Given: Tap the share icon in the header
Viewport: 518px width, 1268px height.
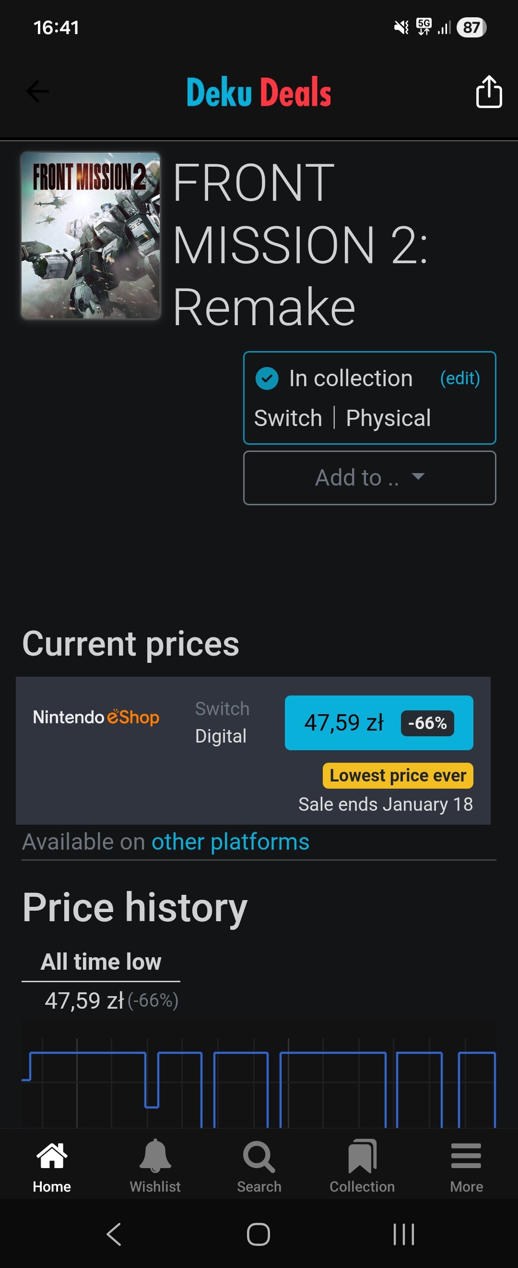Looking at the screenshot, I should pyautogui.click(x=489, y=92).
